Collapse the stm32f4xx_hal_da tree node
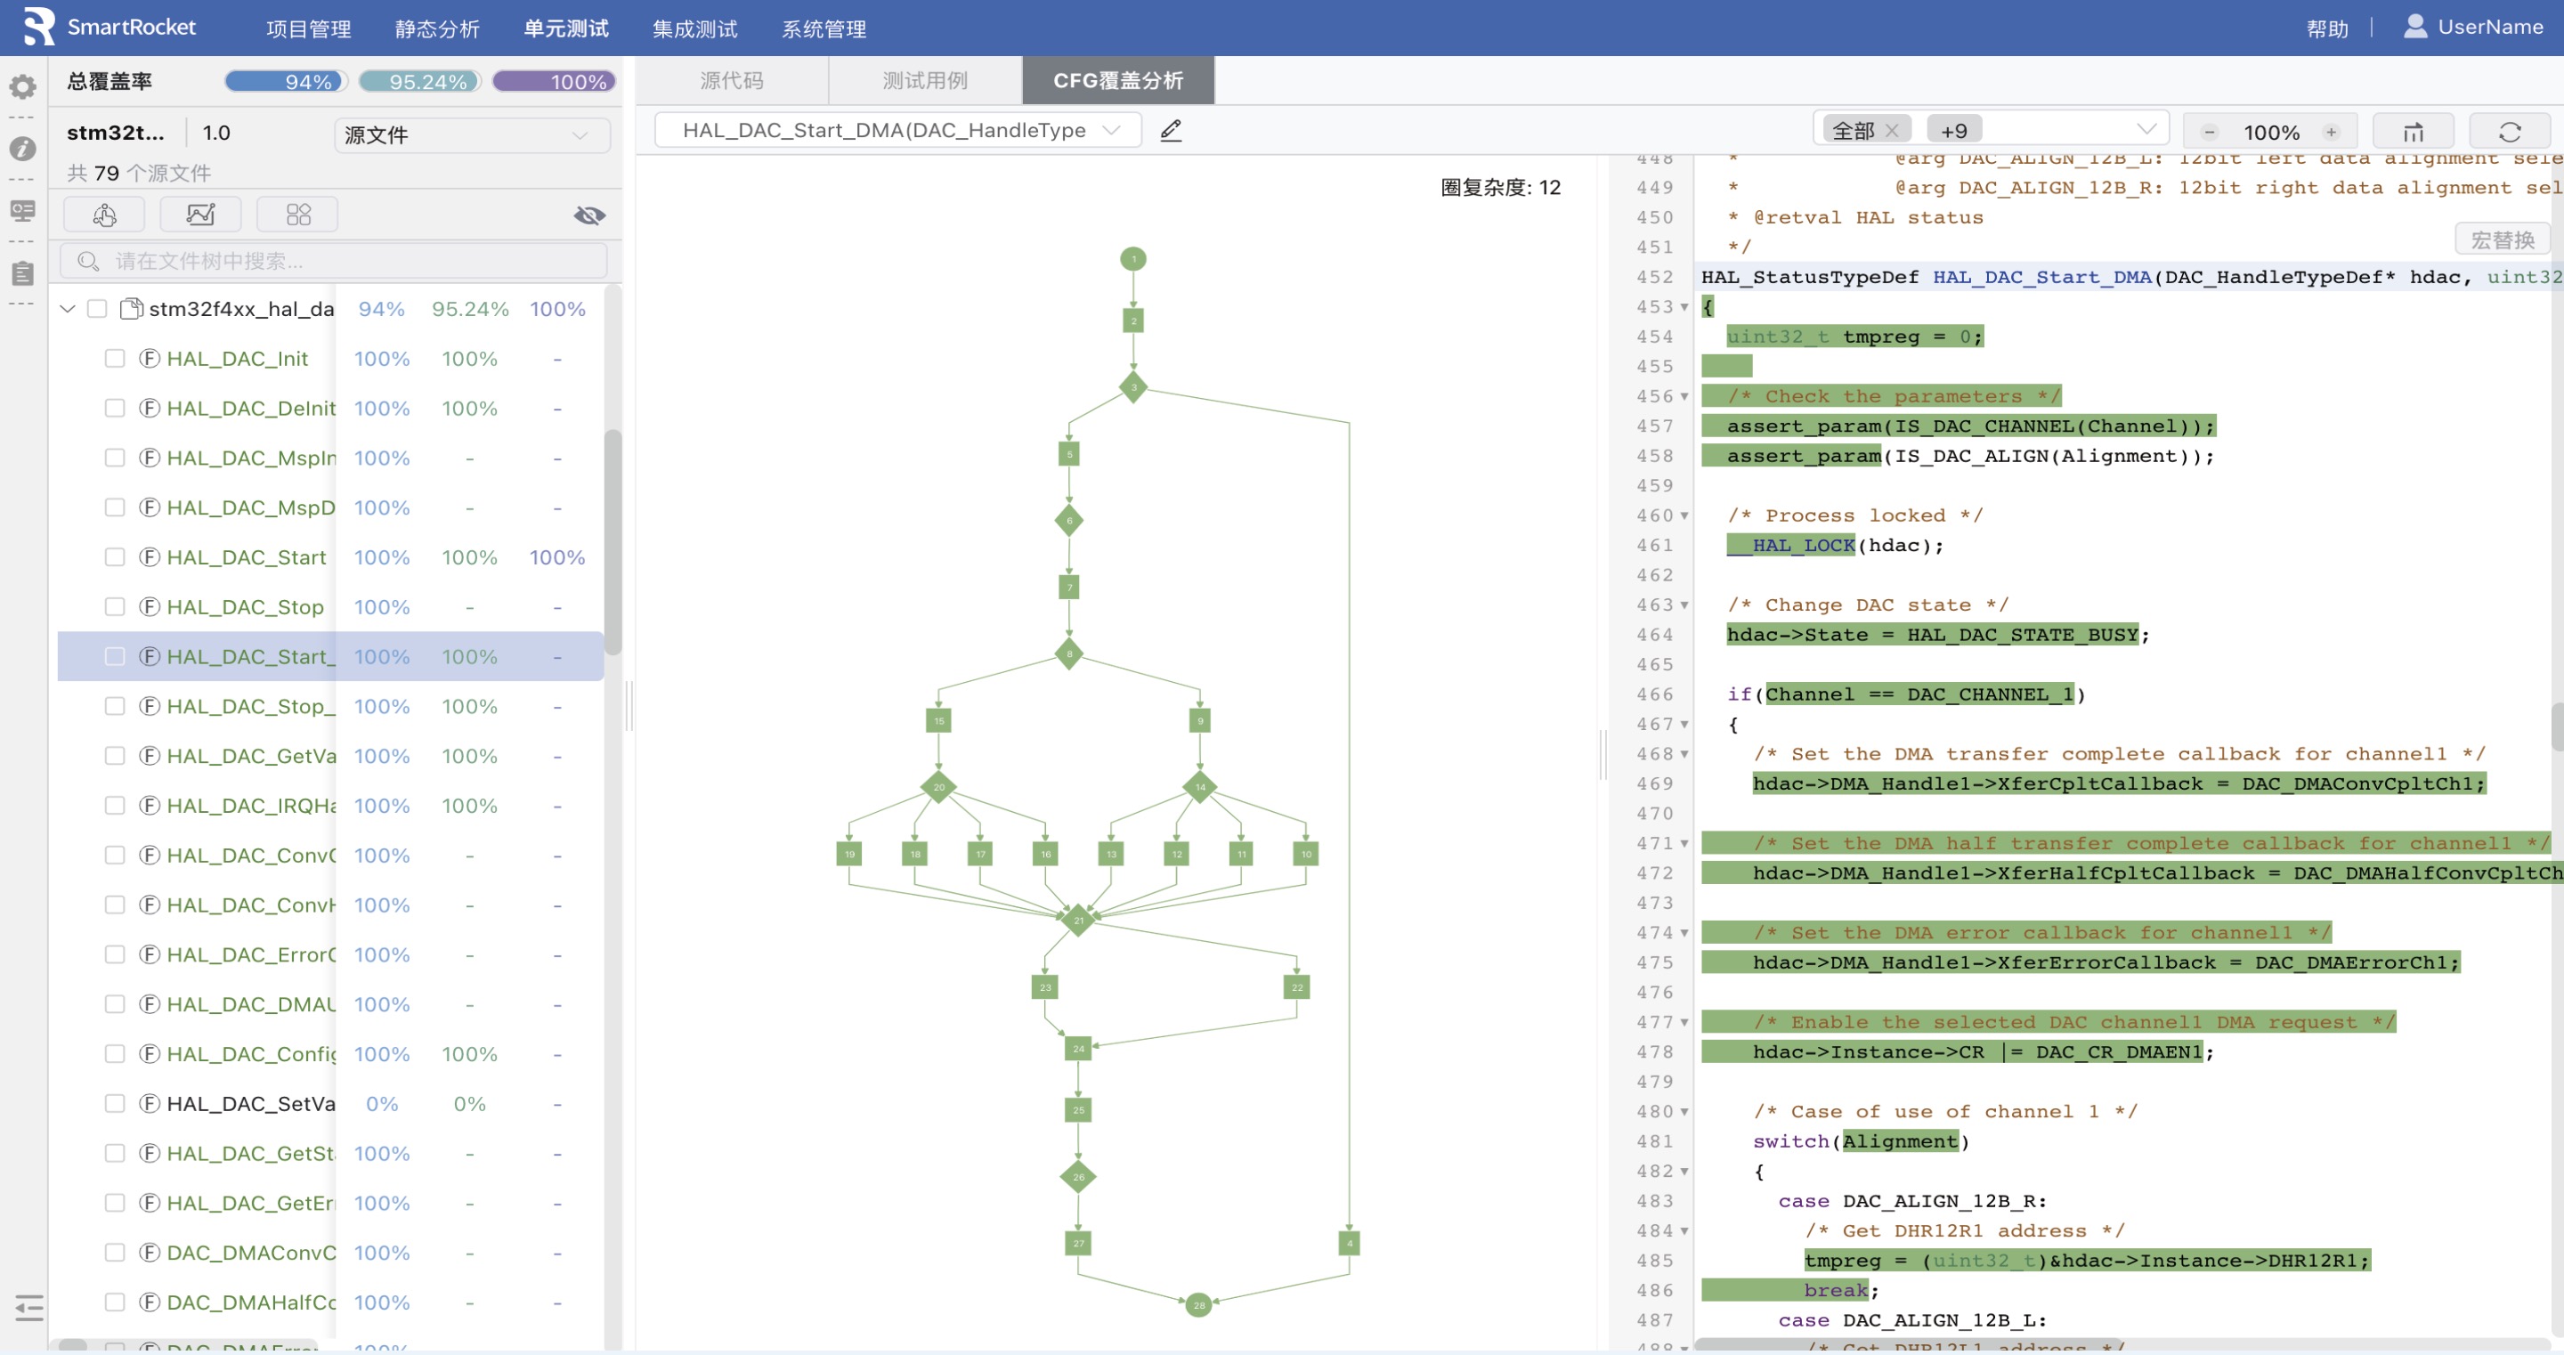This screenshot has height=1355, width=2564. (68, 309)
